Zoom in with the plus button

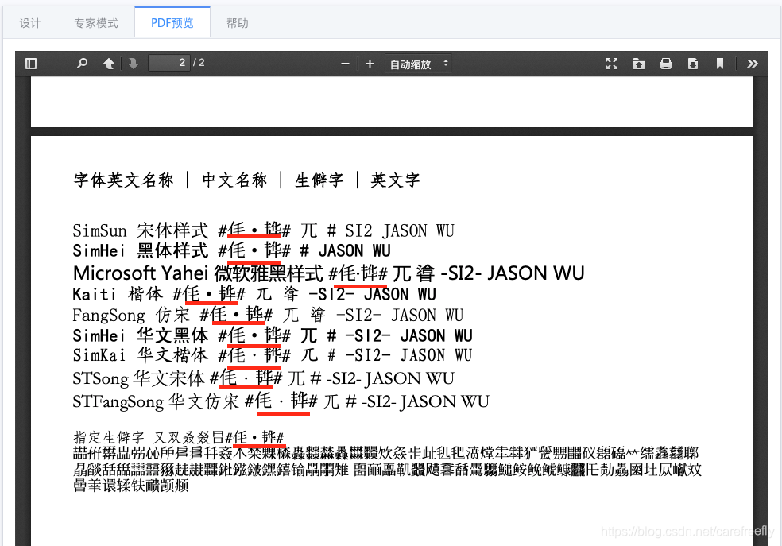point(370,64)
